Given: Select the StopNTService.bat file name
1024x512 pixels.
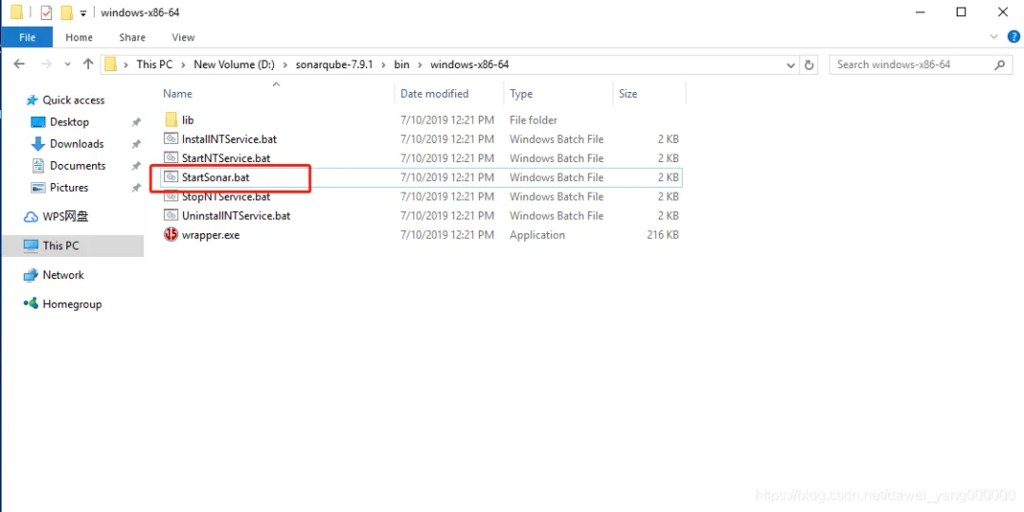Looking at the screenshot, I should 226,196.
